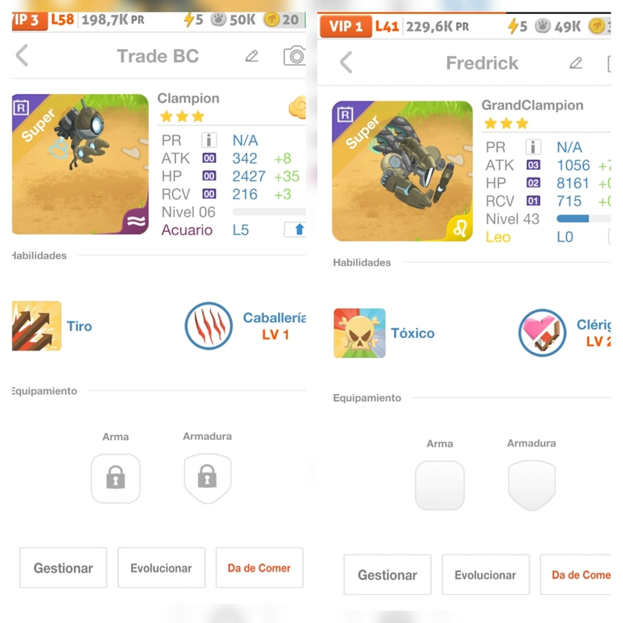Go back from the Trade BC screen

(x=23, y=55)
